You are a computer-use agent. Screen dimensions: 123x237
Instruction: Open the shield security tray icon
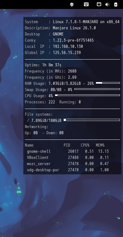(72, 4)
